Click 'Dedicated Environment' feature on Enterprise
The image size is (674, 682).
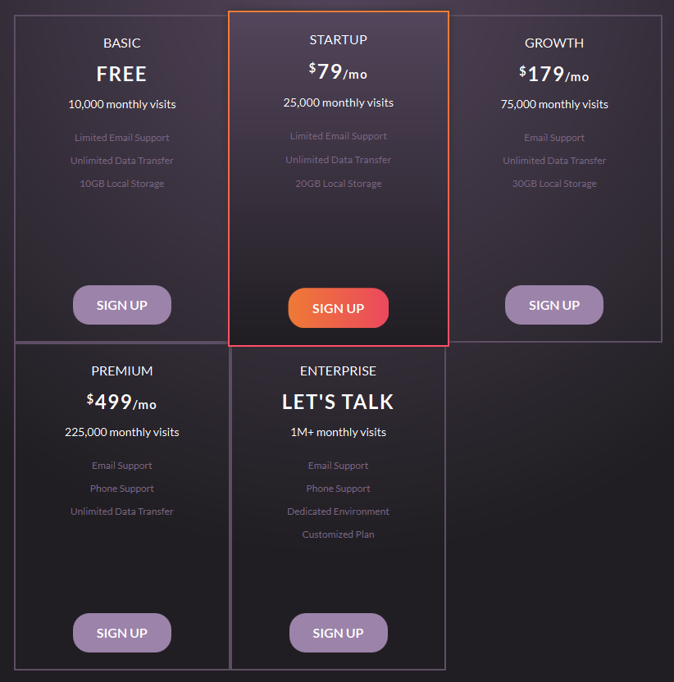[x=338, y=511]
